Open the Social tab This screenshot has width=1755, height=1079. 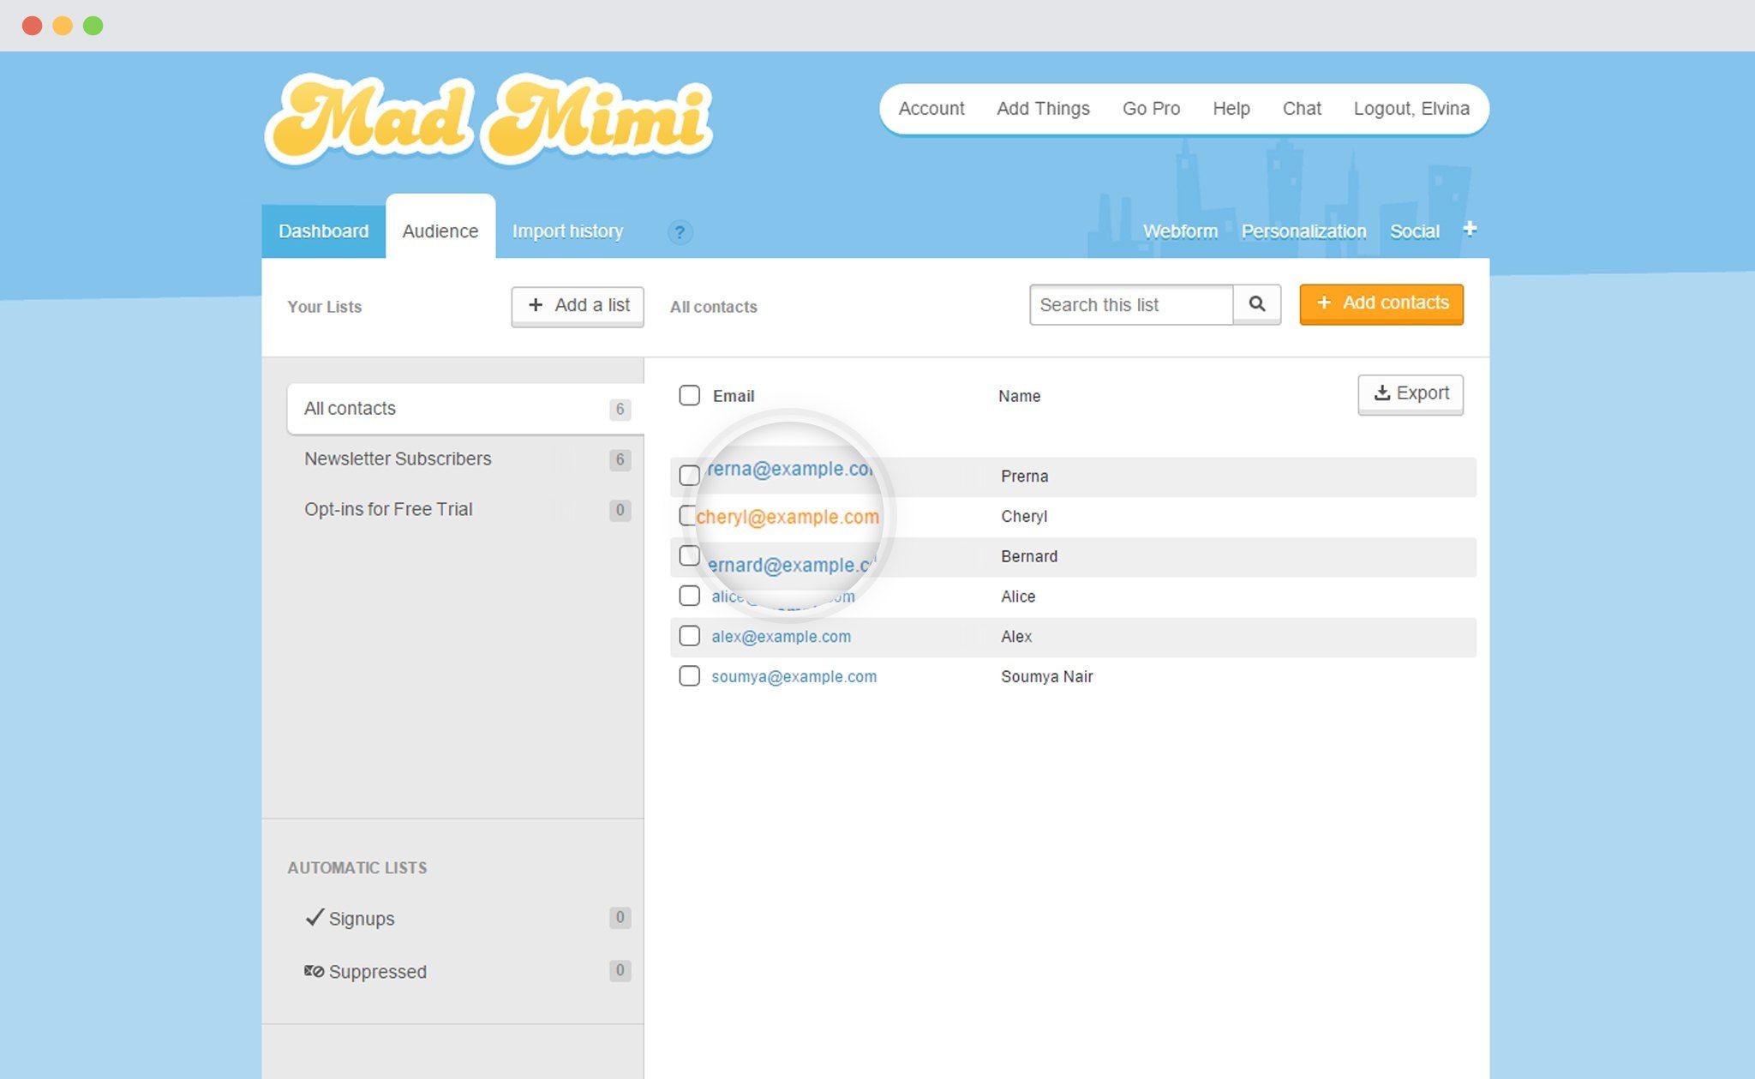[x=1414, y=231]
